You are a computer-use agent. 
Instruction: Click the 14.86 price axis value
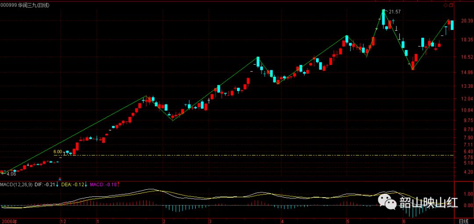pyautogui.click(x=467, y=72)
